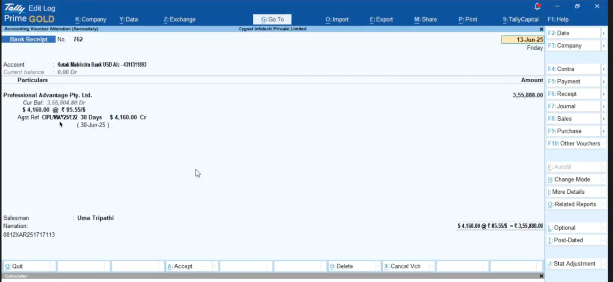Open F1: Help

558,20
